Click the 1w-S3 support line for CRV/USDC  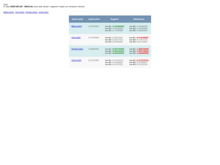point(114,42)
